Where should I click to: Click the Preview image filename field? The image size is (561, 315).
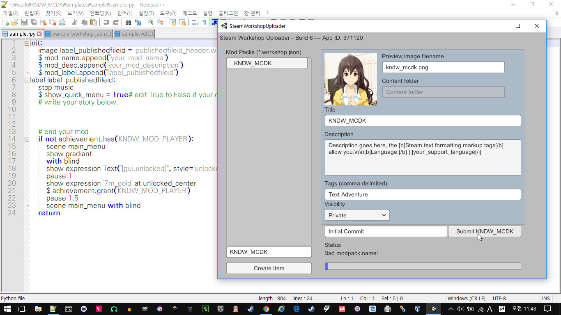[443, 67]
